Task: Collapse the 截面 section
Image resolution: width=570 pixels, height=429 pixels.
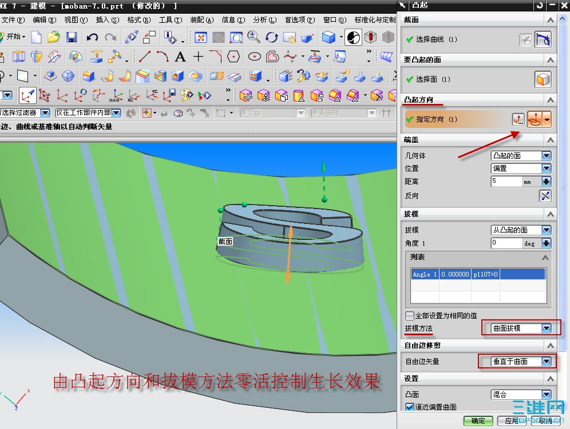Action: pos(551,20)
